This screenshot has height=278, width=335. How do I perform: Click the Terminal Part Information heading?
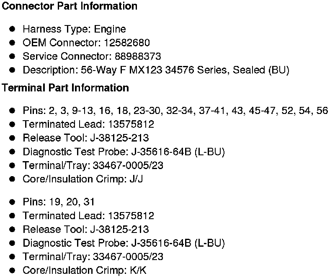(x=65, y=88)
